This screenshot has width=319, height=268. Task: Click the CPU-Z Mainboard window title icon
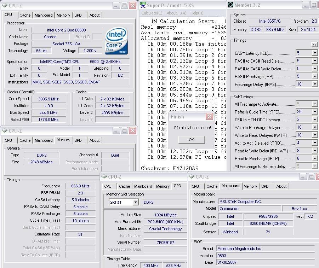click(x=192, y=176)
